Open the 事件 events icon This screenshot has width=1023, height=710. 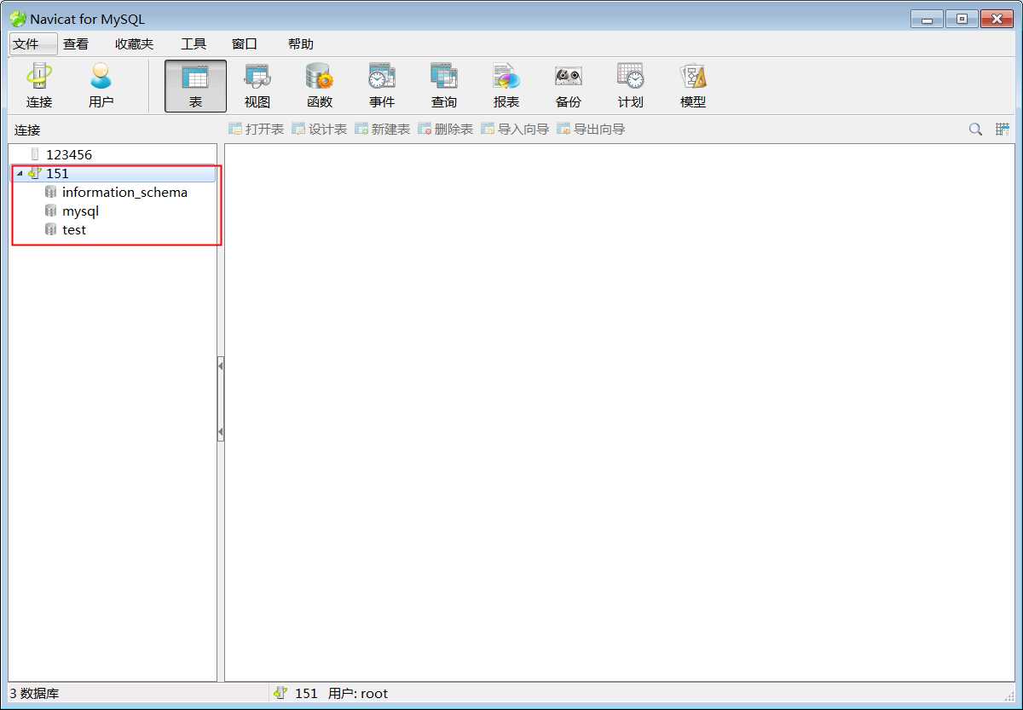coord(382,86)
